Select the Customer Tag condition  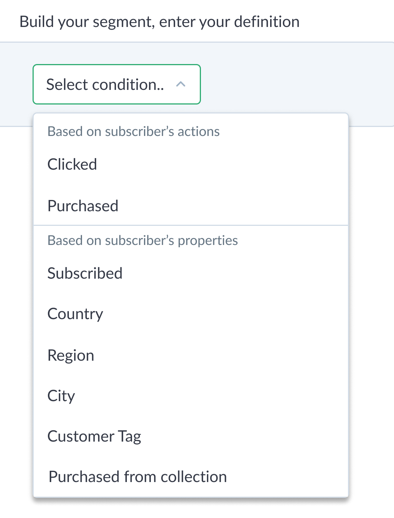point(94,436)
